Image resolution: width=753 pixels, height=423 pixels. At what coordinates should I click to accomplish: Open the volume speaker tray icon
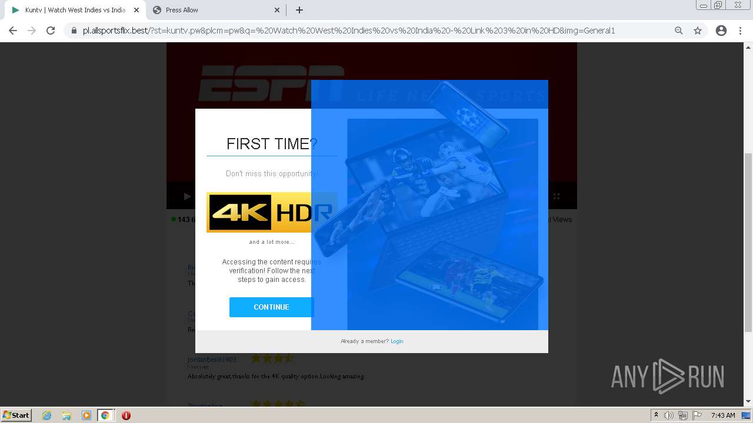668,415
